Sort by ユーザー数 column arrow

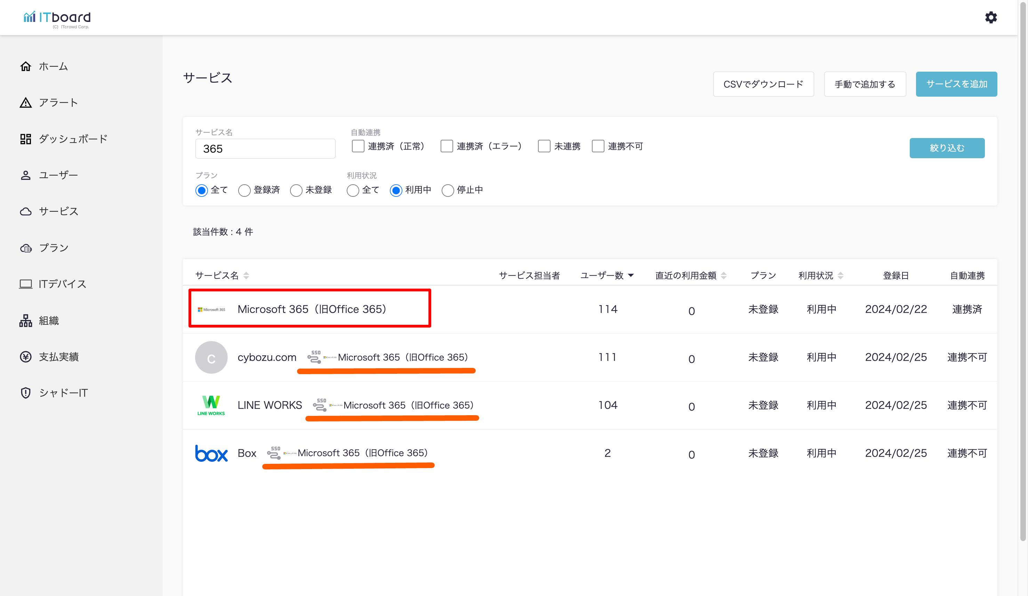[631, 275]
